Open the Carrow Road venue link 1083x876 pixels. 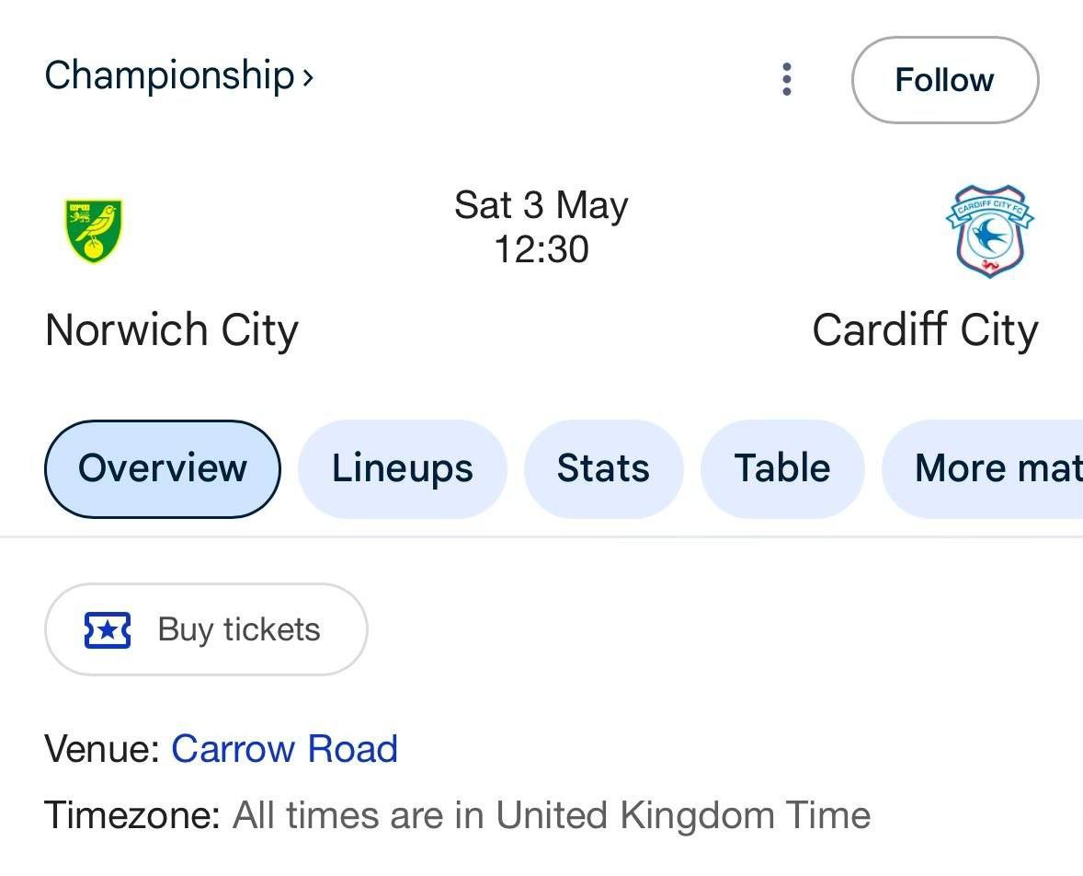[x=284, y=749]
